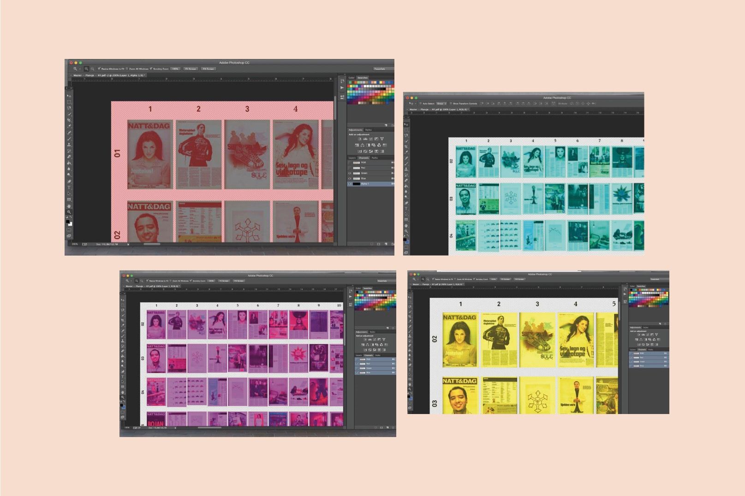Click the Zoom tool in red-tinted window's toolbox

pyautogui.click(x=69, y=212)
